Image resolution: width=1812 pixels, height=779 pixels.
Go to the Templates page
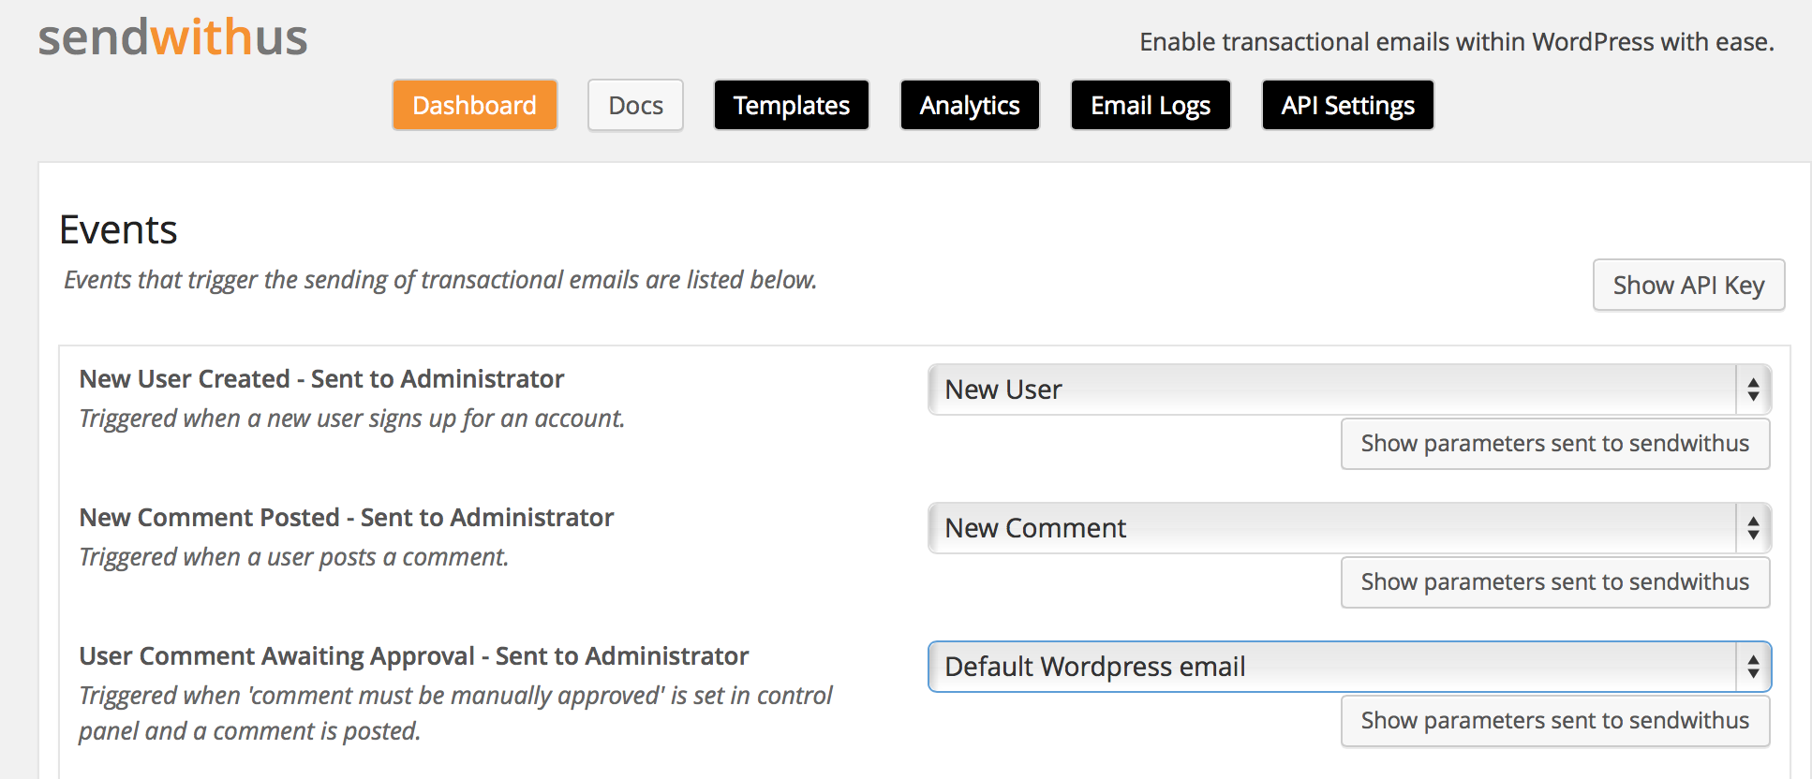pyautogui.click(x=792, y=105)
